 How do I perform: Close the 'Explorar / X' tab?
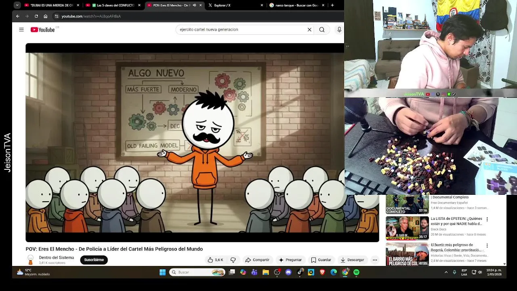coord(262,5)
